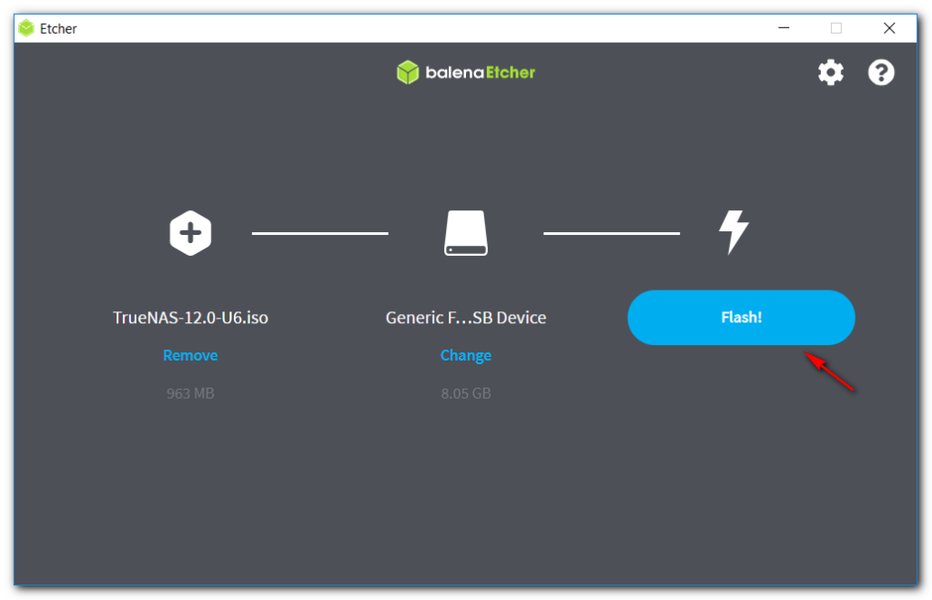The height and width of the screenshot is (600, 932).
Task: Minimize the Etcher window
Action: point(783,28)
